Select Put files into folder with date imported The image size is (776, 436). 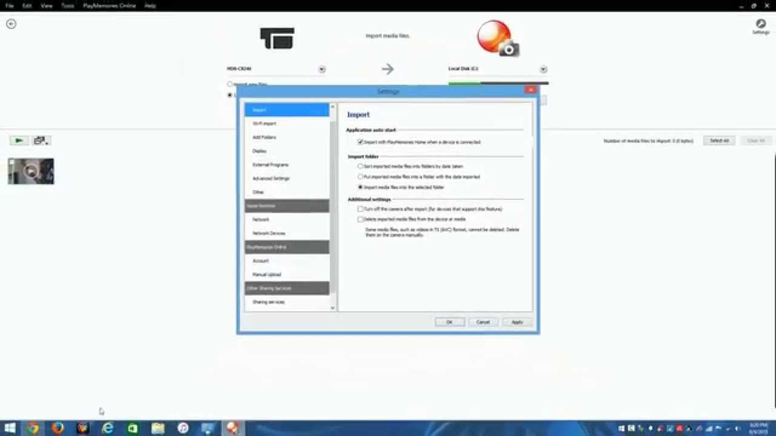coord(361,177)
